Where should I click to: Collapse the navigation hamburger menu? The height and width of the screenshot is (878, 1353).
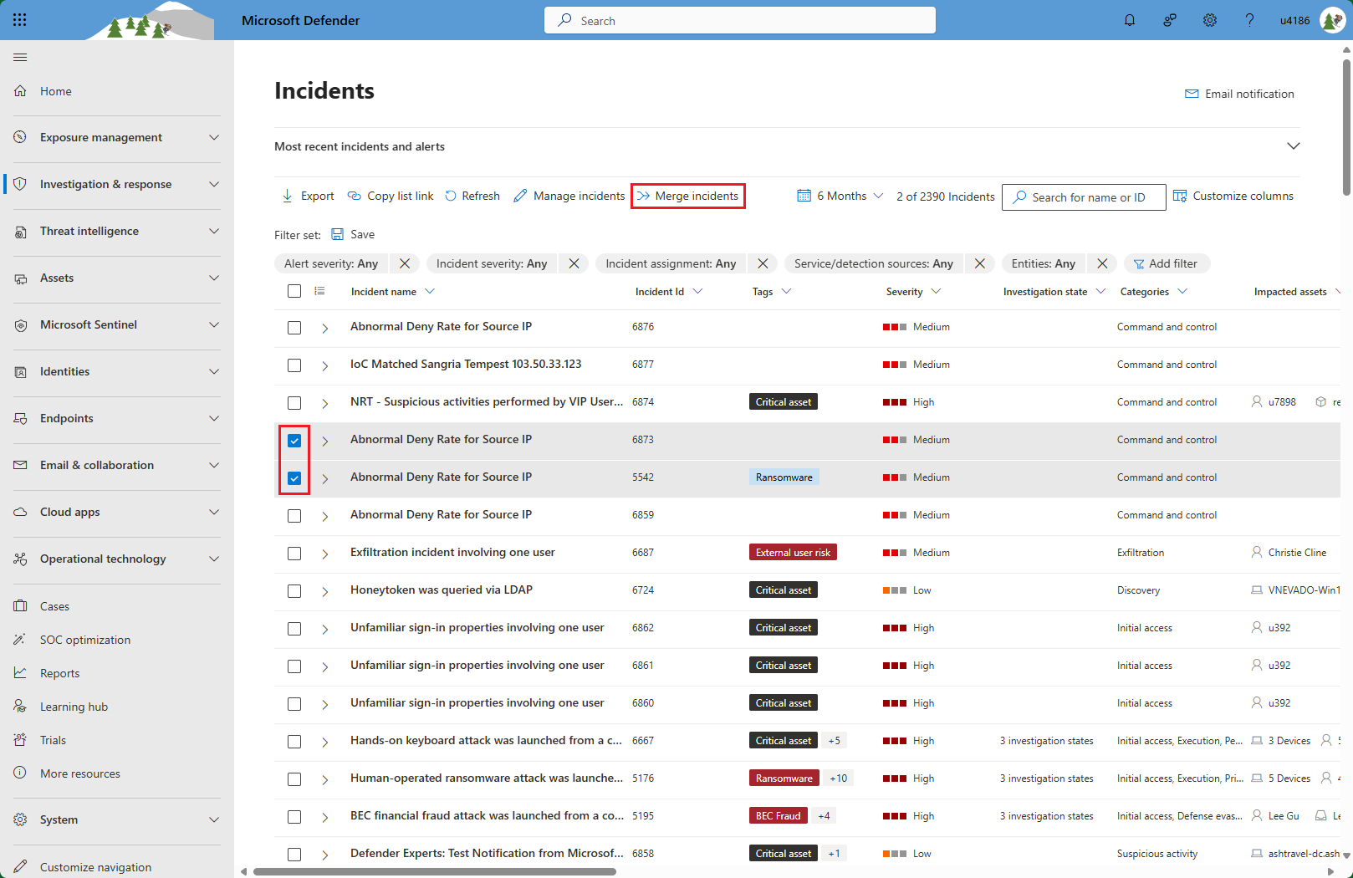[20, 57]
